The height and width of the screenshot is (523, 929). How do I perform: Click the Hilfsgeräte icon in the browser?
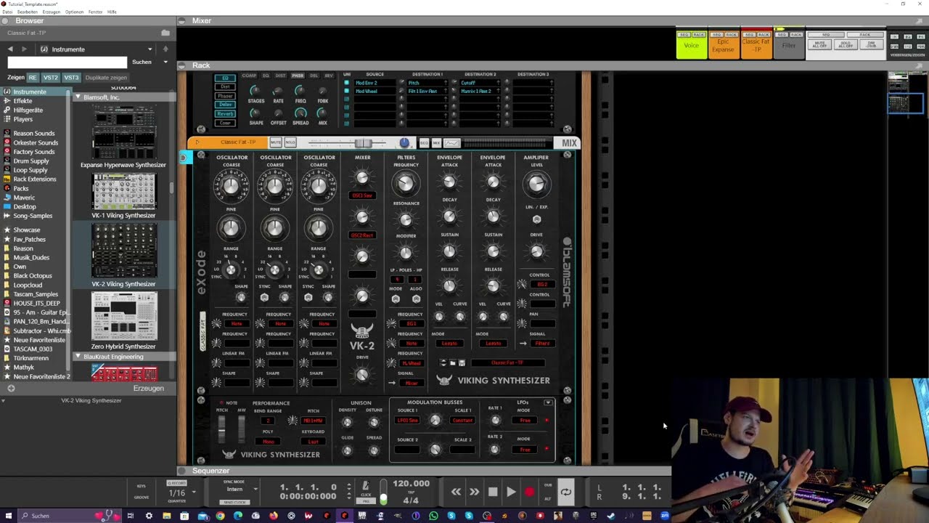pos(7,110)
